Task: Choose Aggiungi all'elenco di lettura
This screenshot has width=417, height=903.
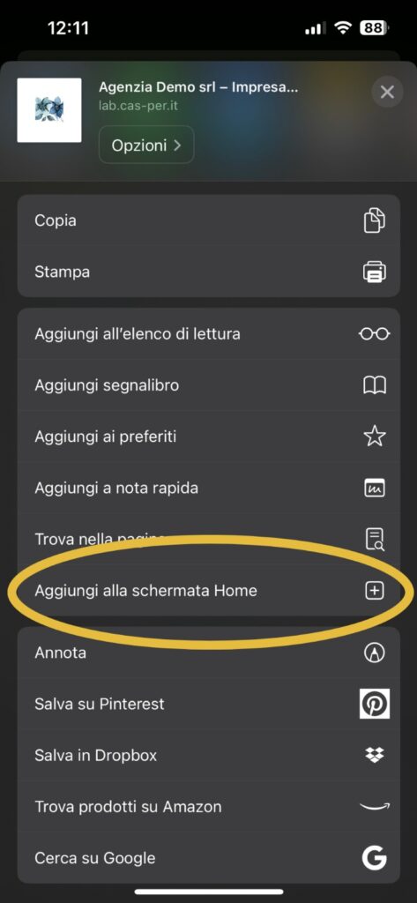Action: pos(208,333)
